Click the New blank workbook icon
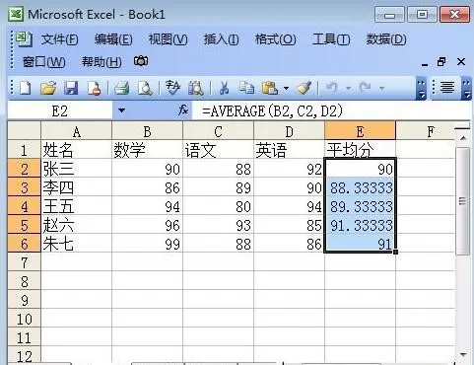 [x=25, y=88]
